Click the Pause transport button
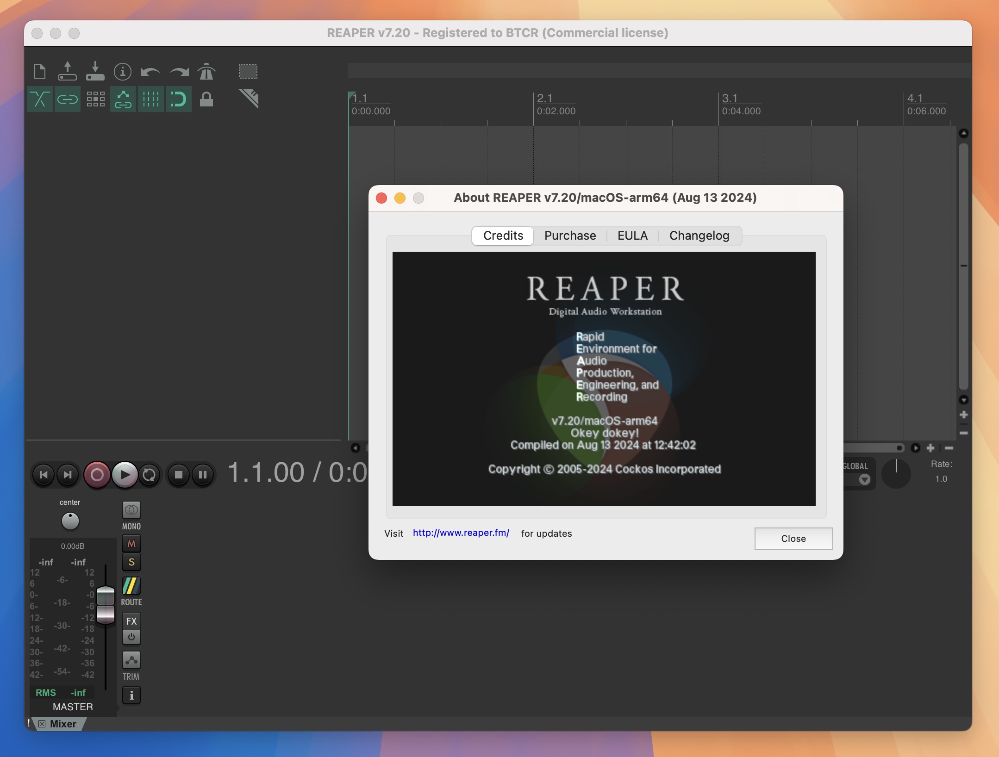The width and height of the screenshot is (999, 757). (x=203, y=475)
